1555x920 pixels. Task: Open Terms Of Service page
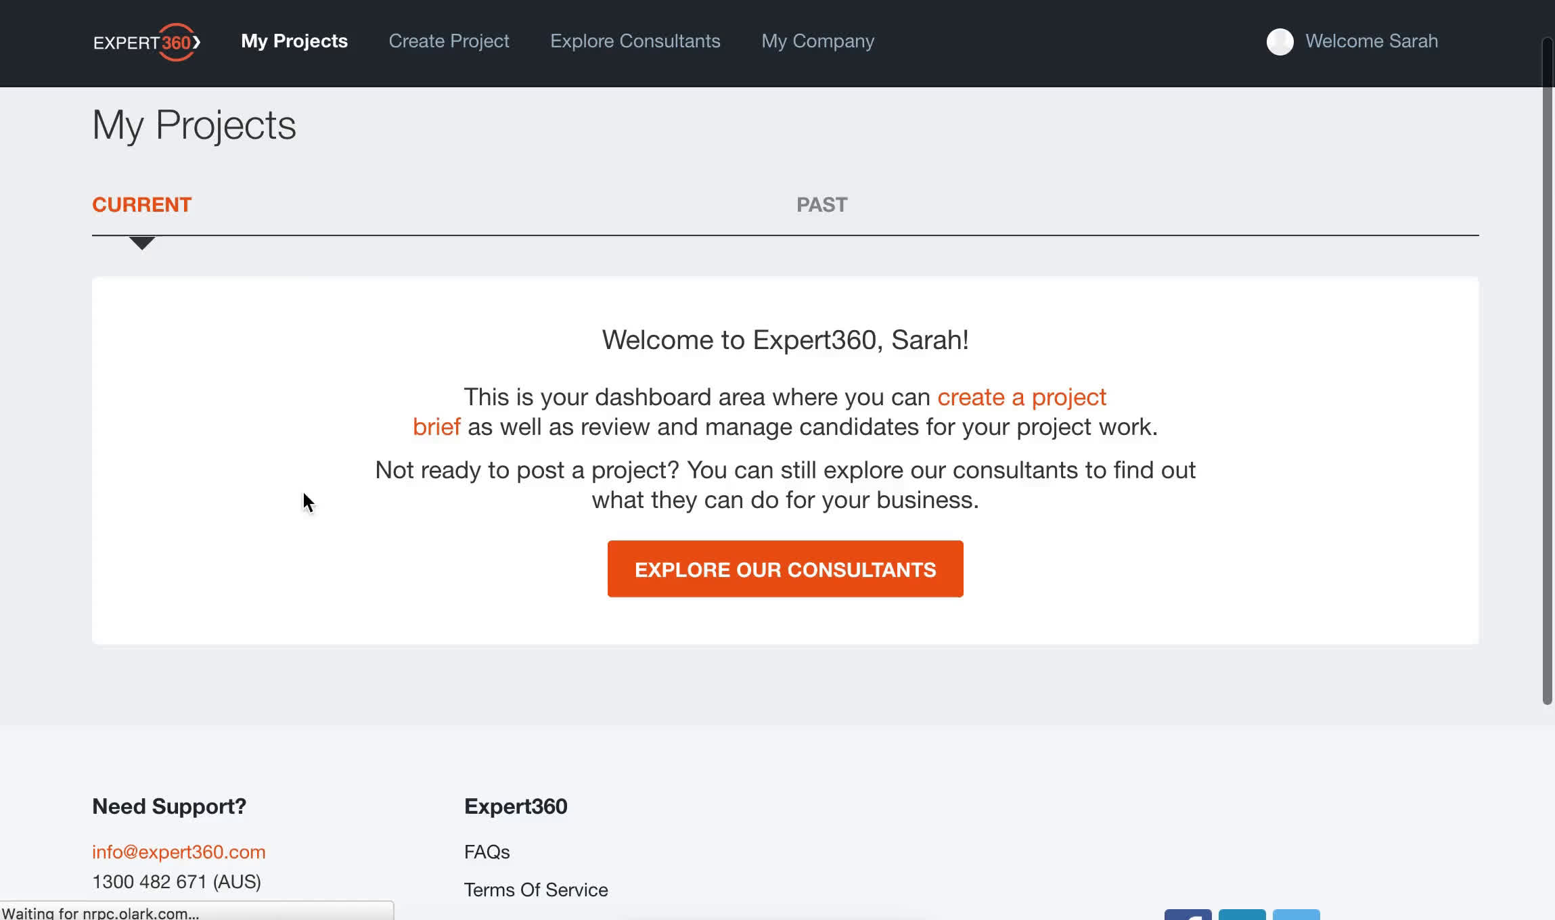tap(535, 890)
